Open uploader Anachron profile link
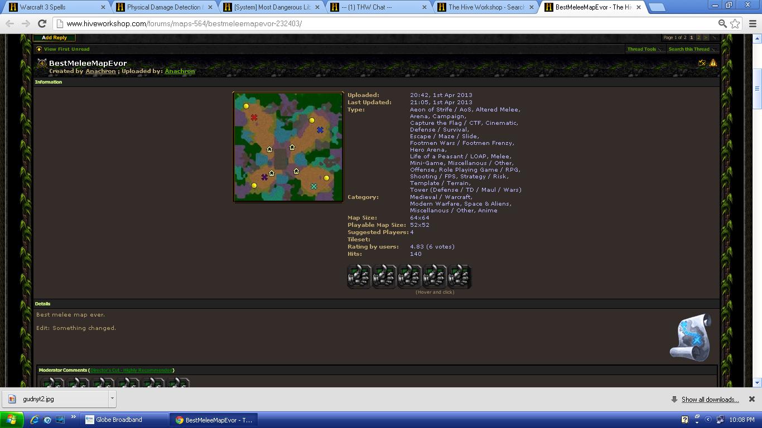762x428 pixels. coord(180,71)
